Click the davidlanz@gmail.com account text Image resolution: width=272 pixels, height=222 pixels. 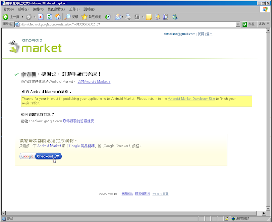pyautogui.click(x=180, y=34)
